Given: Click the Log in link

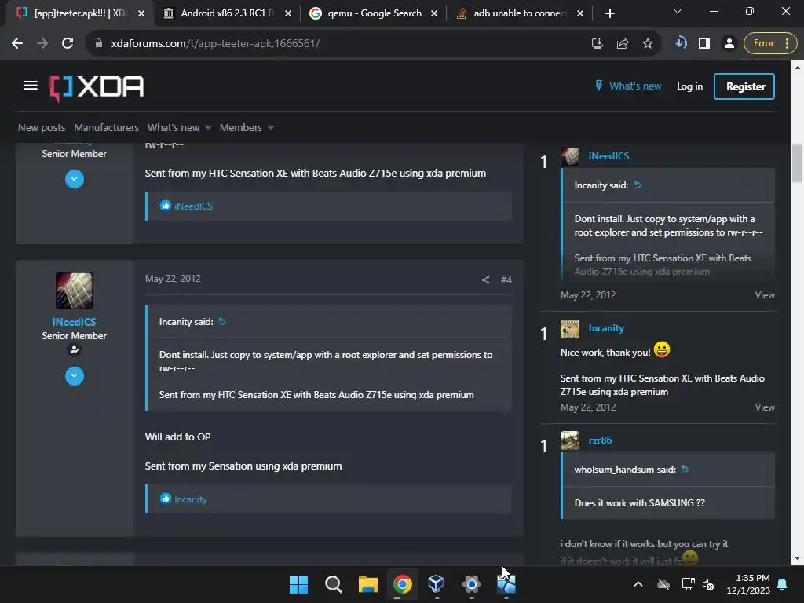Looking at the screenshot, I should coord(689,86).
